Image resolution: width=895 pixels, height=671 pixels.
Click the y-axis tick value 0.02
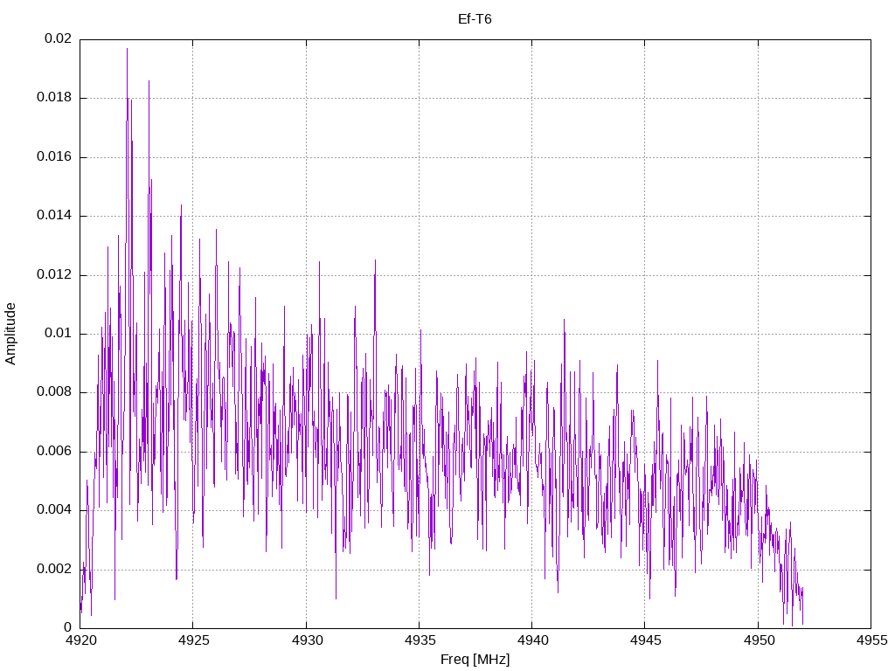(x=59, y=38)
